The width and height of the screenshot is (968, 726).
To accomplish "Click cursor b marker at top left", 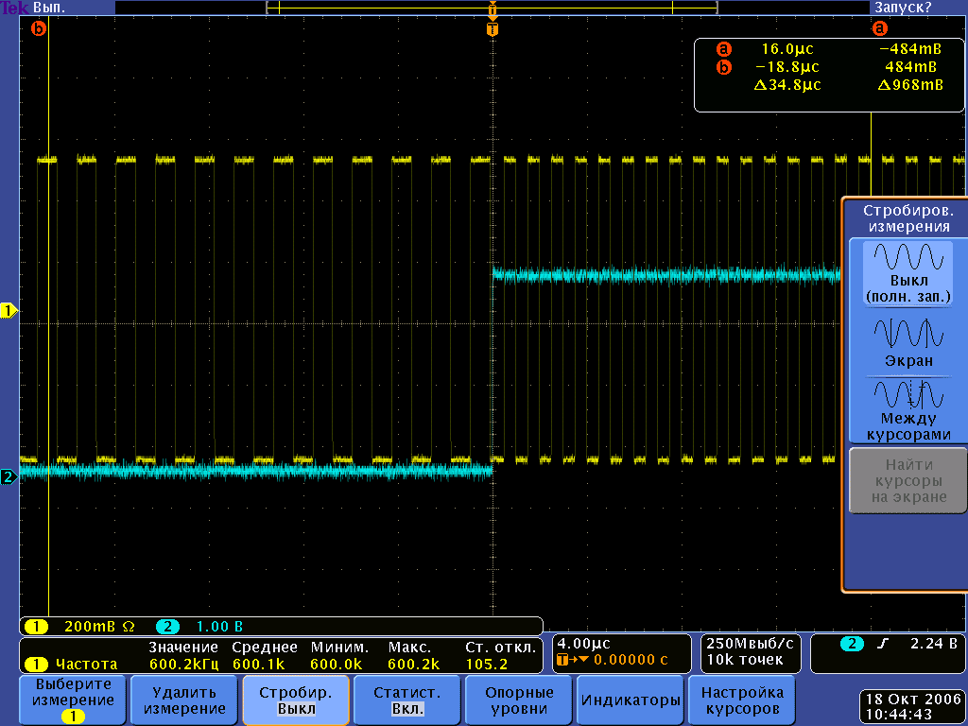I will coord(39,28).
